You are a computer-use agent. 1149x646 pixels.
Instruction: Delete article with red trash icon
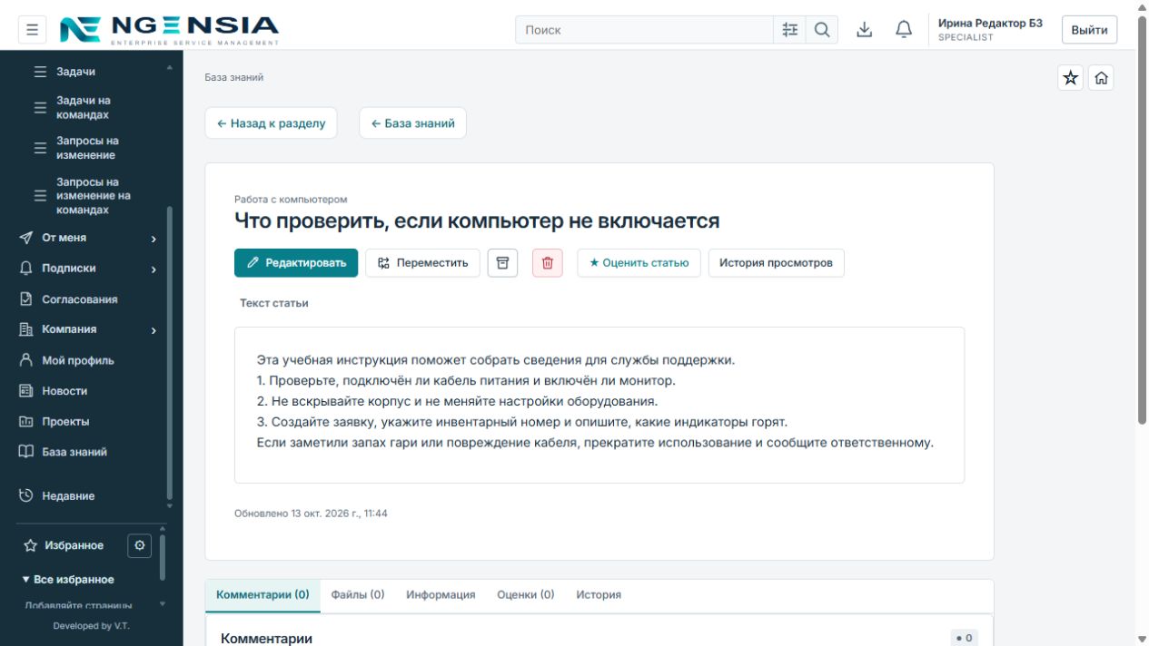[548, 263]
